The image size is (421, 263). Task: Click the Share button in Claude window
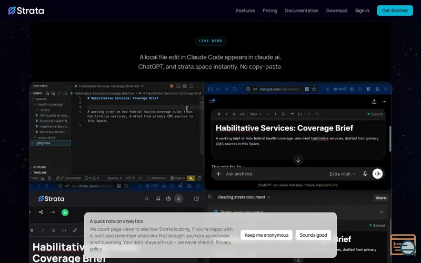[380, 198]
